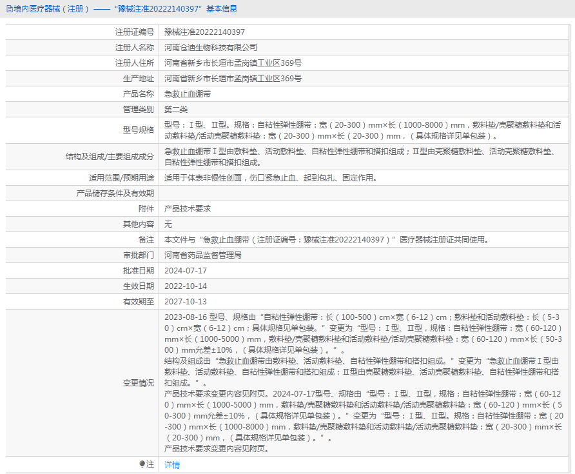Click the 产品储存条件及有效期 label
Viewport: 575px width, 474px height.
115,193
